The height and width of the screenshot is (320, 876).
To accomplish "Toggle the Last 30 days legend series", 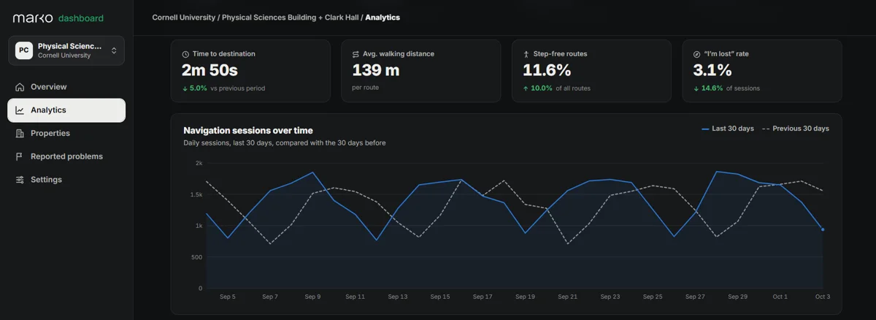I will (x=728, y=129).
